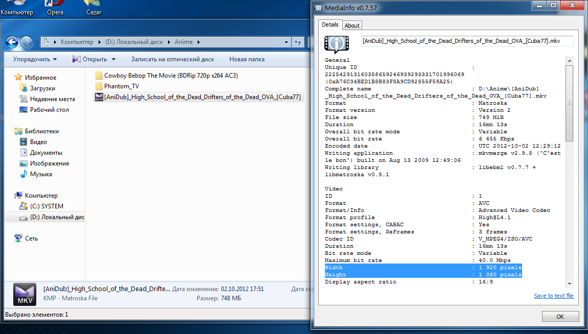Image resolution: width=588 pixels, height=334 pixels.
Task: Go back in Explorer navigation
Action: 12,42
